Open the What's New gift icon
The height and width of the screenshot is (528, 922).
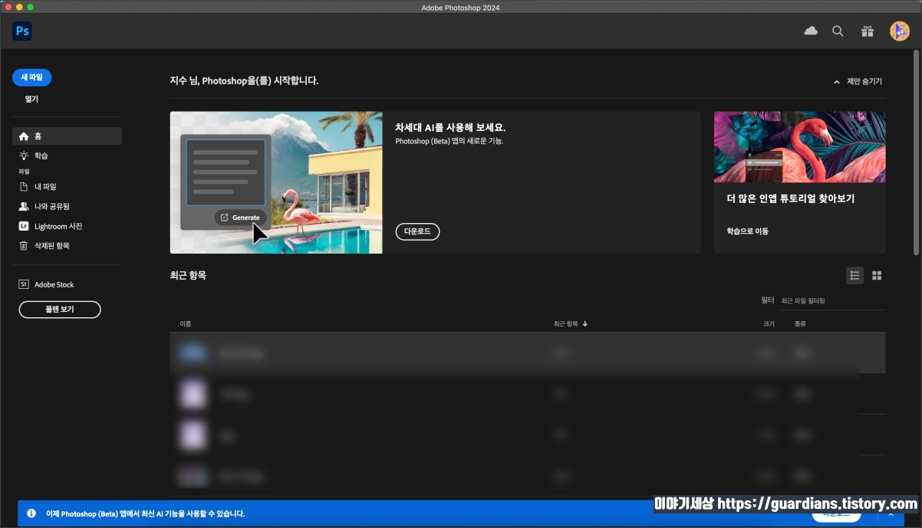(867, 31)
